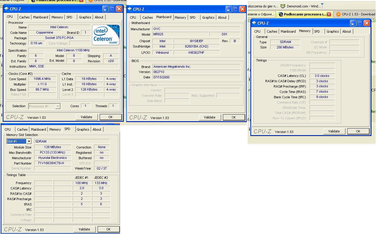Click Validate in the SPD window

pyautogui.click(x=85, y=229)
